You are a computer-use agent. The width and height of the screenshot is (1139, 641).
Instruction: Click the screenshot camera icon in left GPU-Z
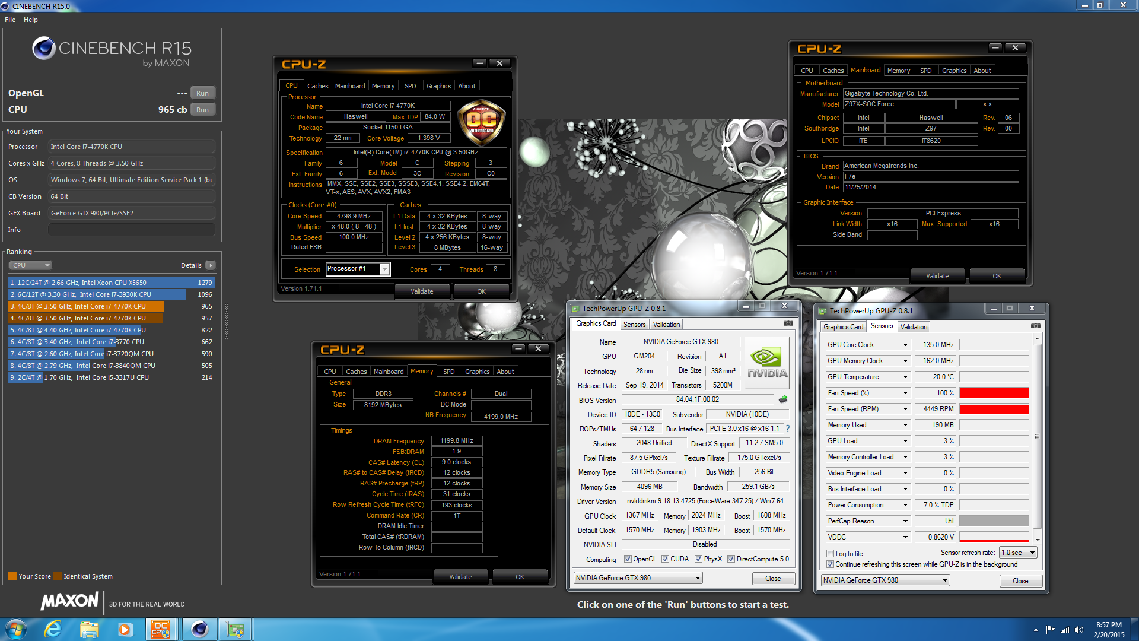[x=788, y=323]
